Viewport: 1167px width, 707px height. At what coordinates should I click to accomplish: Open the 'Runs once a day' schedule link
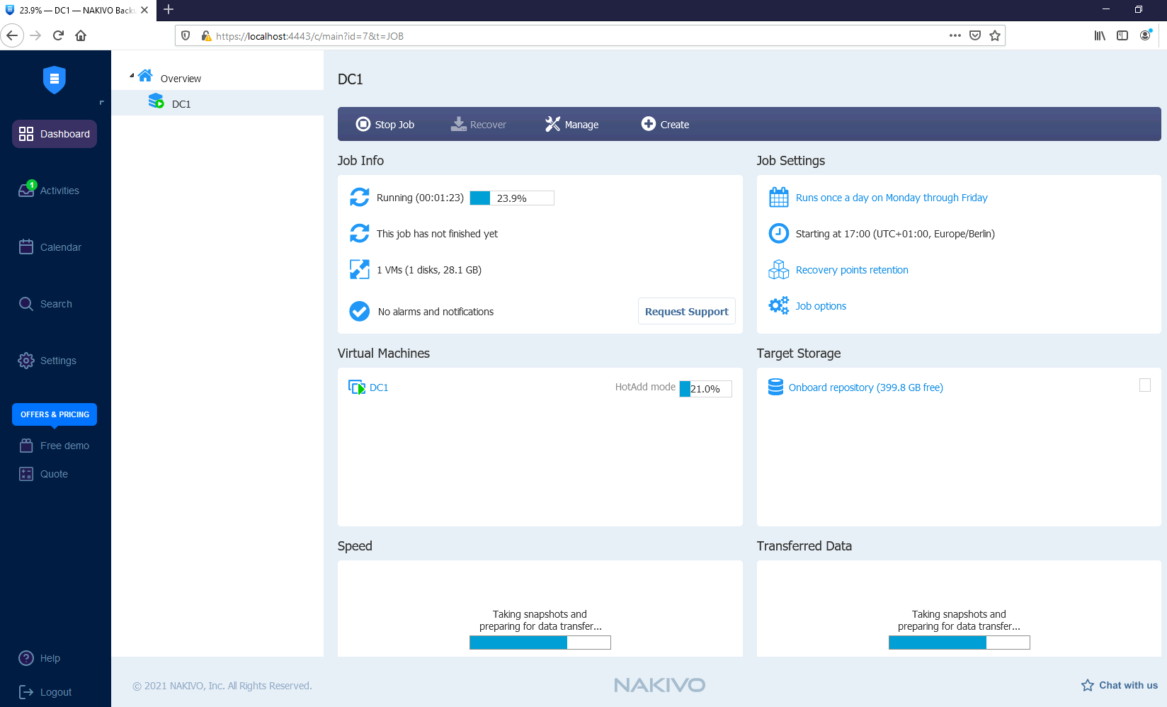(892, 198)
